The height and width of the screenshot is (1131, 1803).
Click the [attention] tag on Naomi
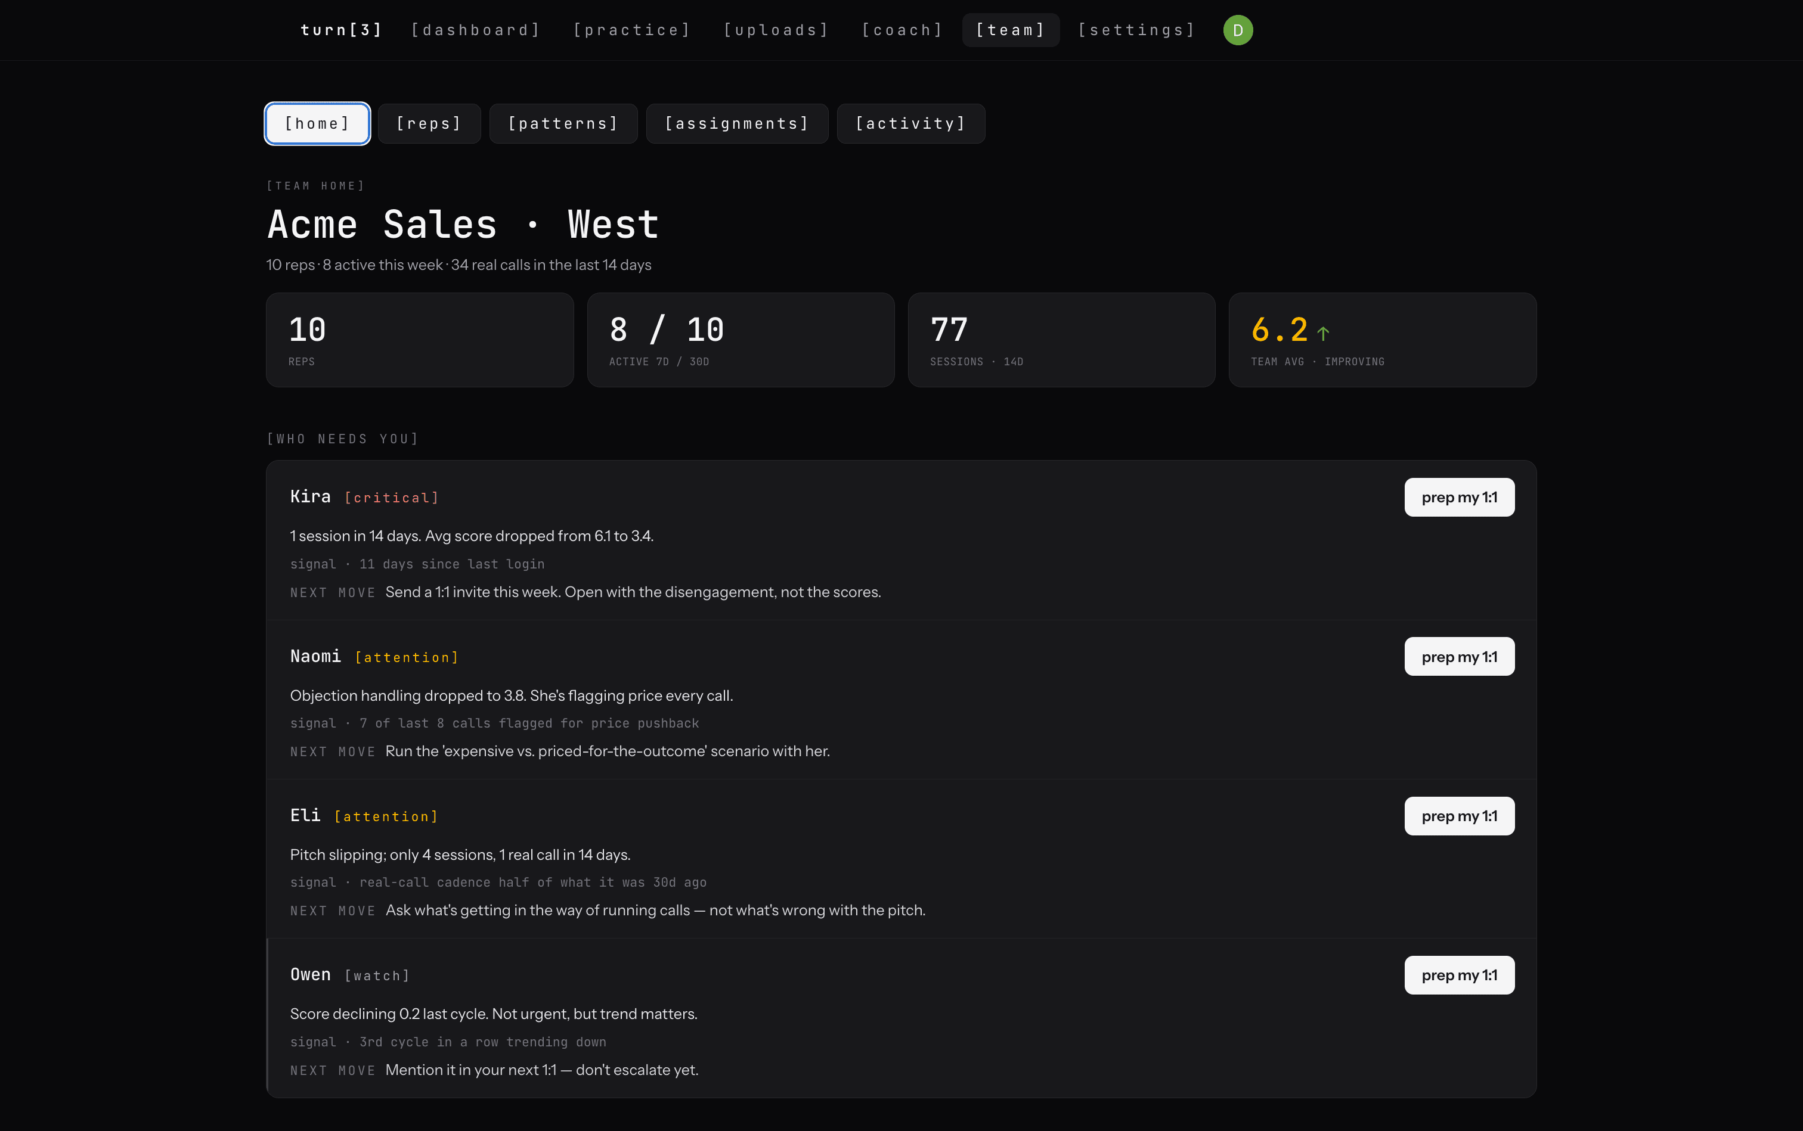407,657
